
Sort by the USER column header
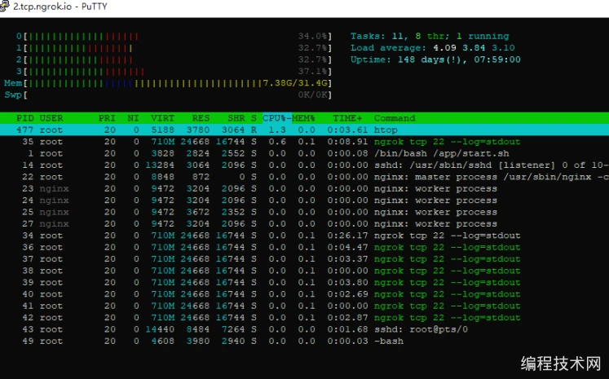(51, 118)
